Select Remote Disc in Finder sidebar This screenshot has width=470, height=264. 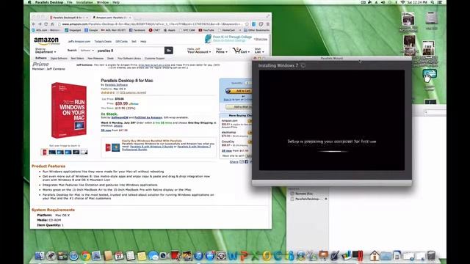pos(303,194)
